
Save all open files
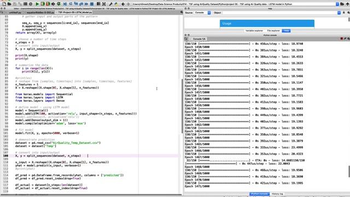click(20, 4)
